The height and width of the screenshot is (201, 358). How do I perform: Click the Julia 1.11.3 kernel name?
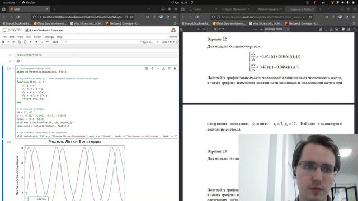pos(168,42)
